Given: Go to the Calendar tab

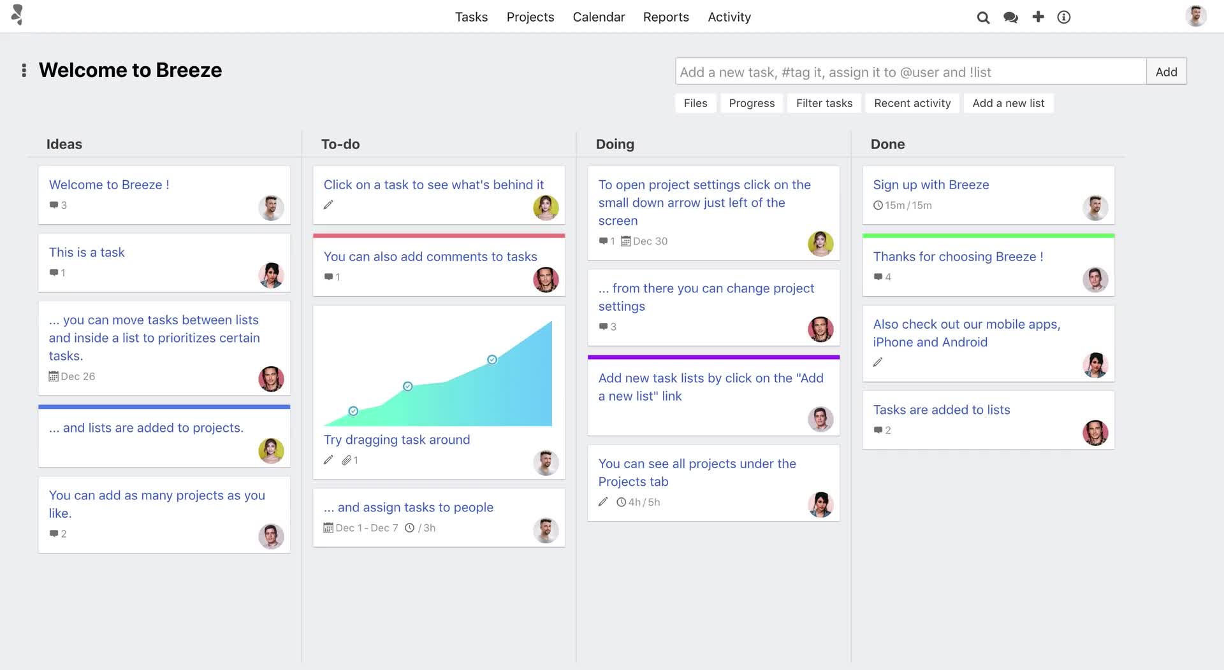Looking at the screenshot, I should point(598,17).
